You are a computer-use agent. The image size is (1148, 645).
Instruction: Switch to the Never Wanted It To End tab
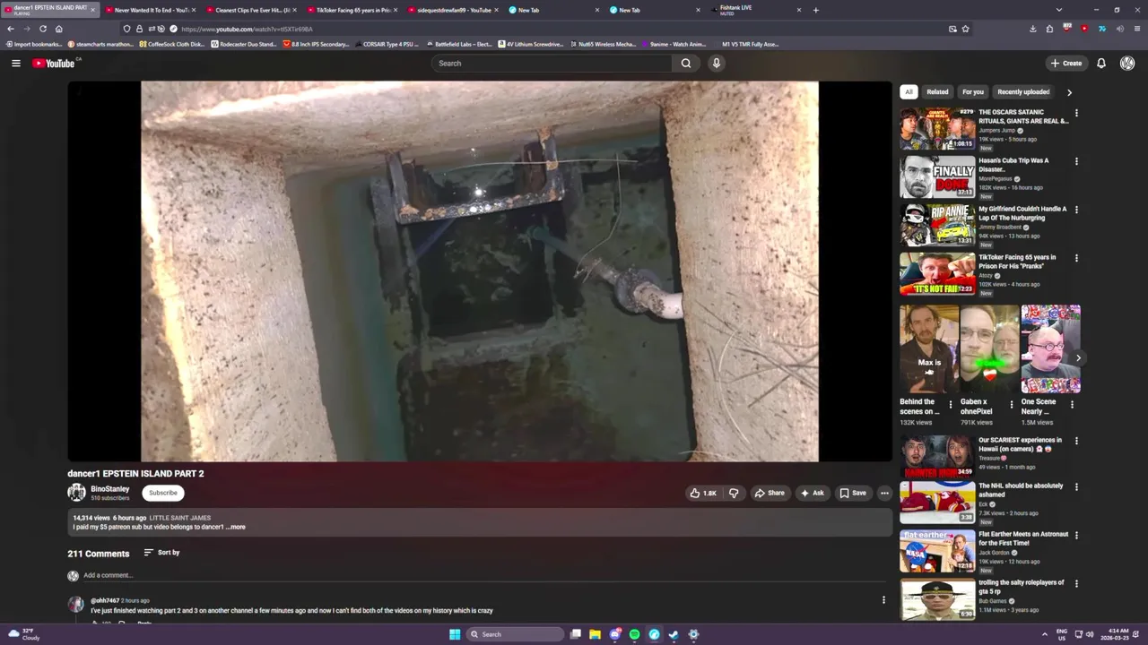[149, 10]
